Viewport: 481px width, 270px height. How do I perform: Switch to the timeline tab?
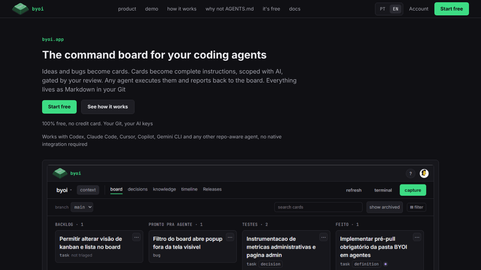pyautogui.click(x=189, y=189)
